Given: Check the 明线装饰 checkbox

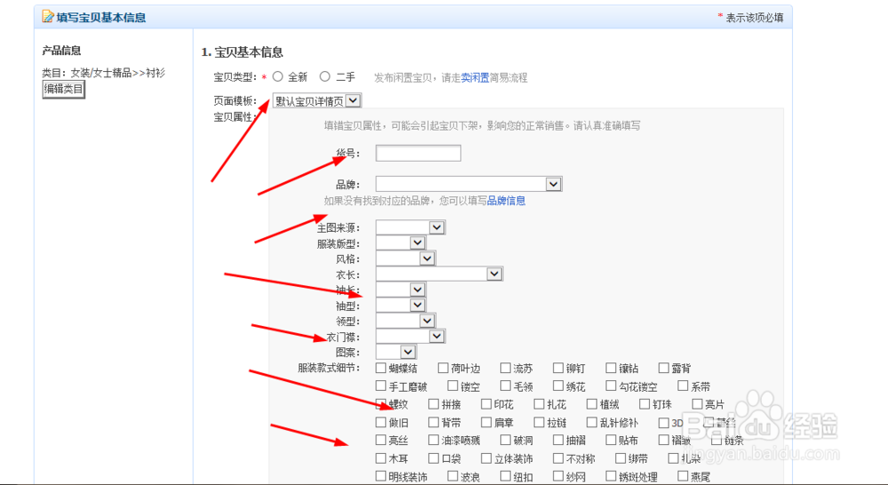Looking at the screenshot, I should coord(381,476).
